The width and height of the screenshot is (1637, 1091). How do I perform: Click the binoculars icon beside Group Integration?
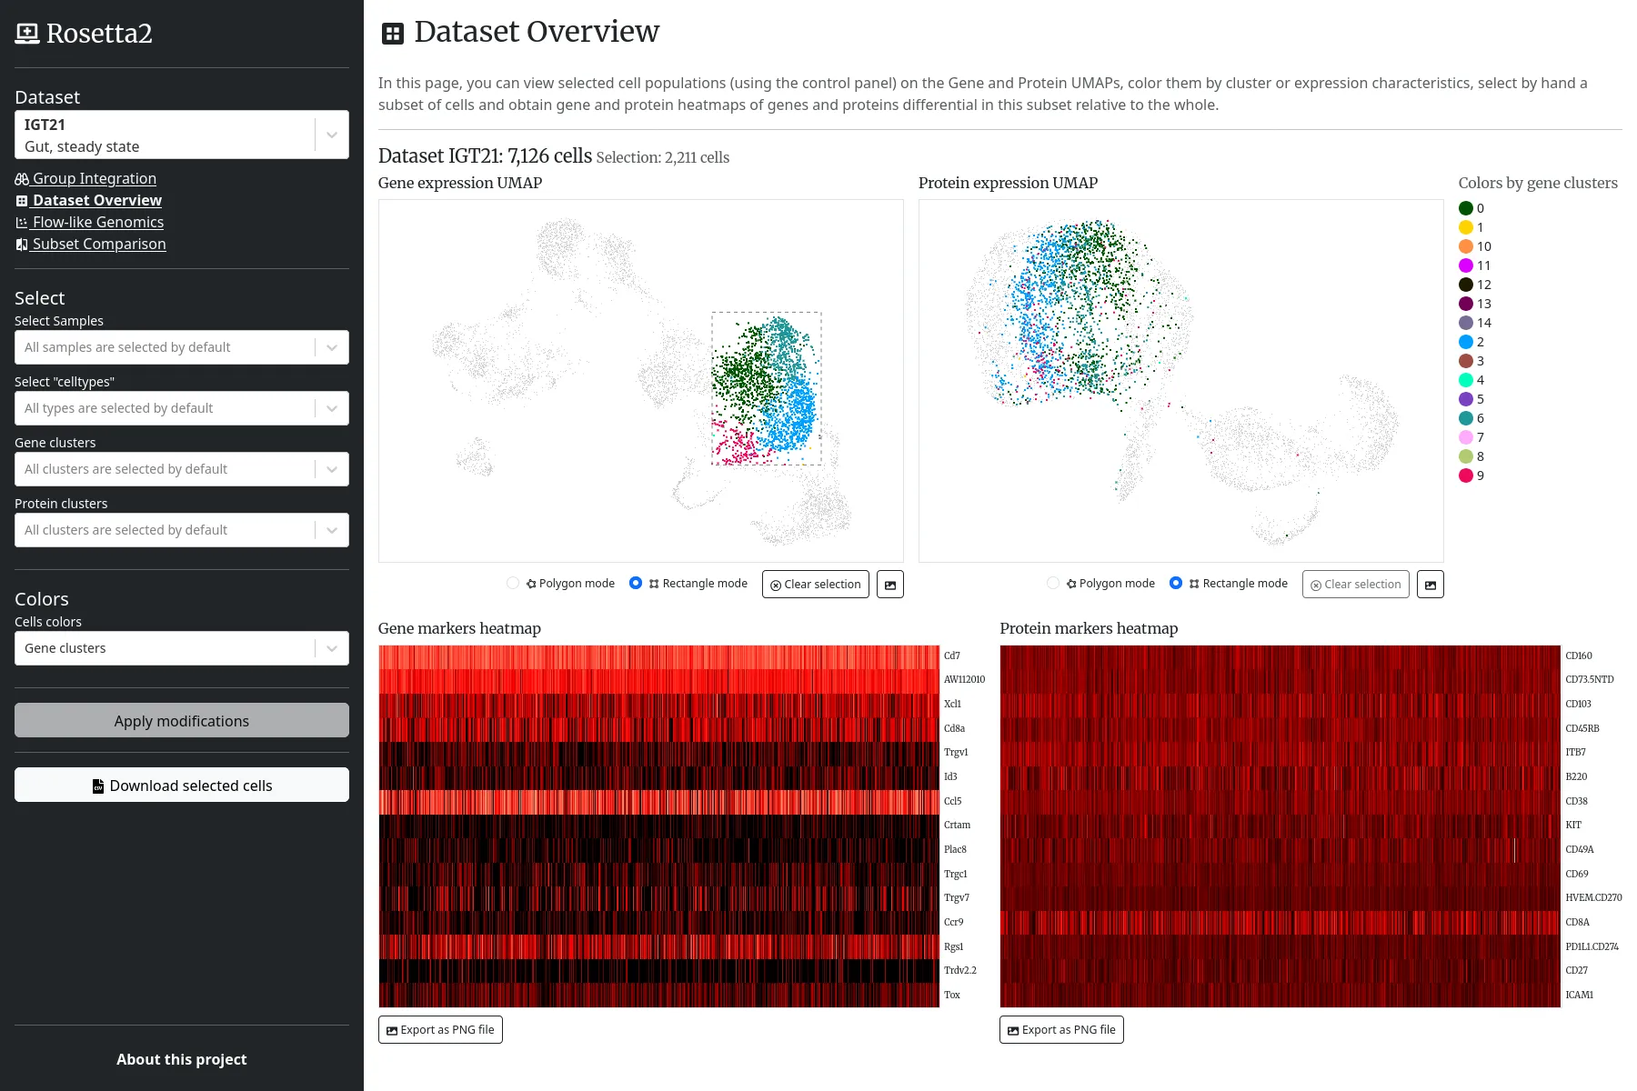click(x=22, y=179)
